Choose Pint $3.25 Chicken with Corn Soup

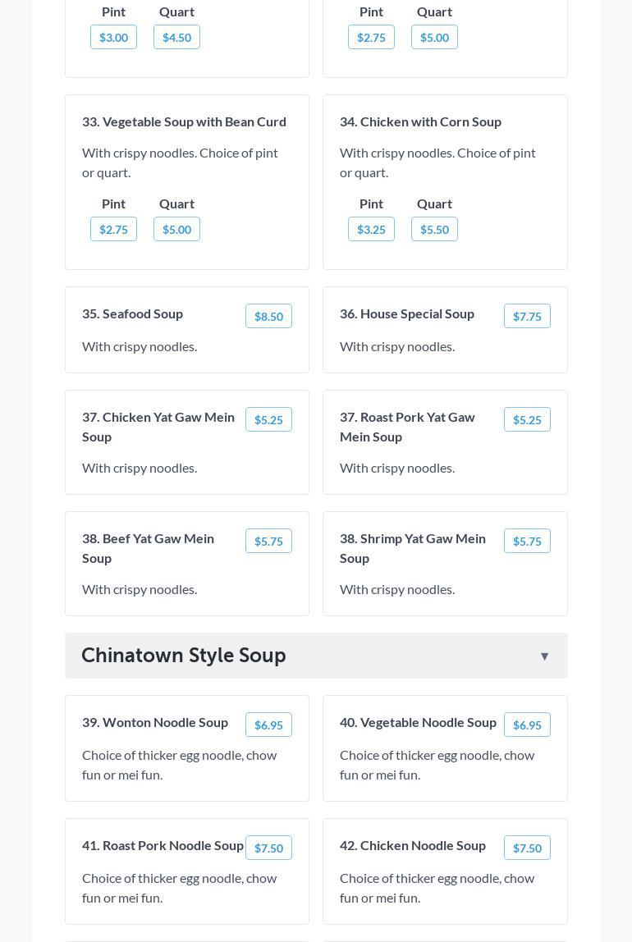(371, 230)
